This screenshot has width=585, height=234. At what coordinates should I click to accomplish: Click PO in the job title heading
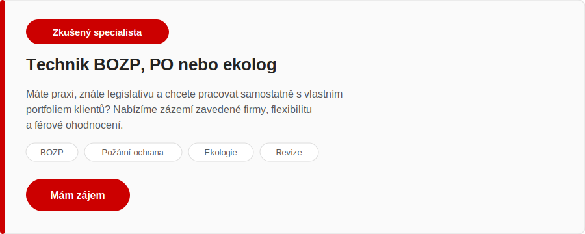(161, 64)
